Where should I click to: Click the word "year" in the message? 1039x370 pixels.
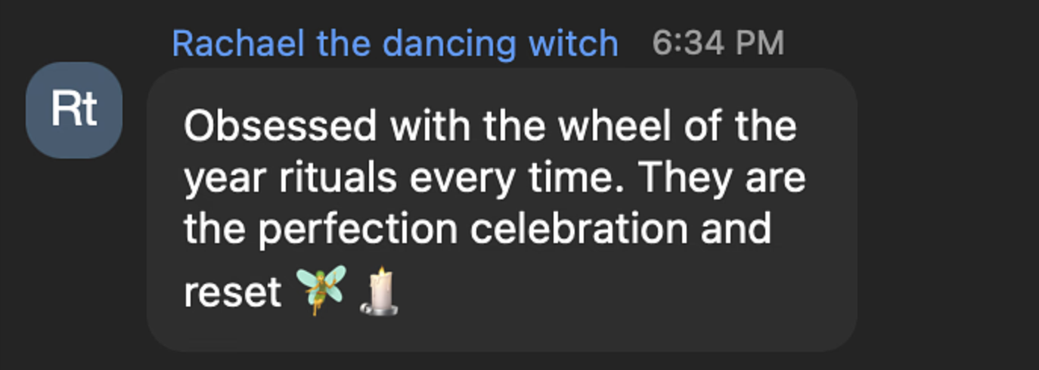tap(225, 180)
